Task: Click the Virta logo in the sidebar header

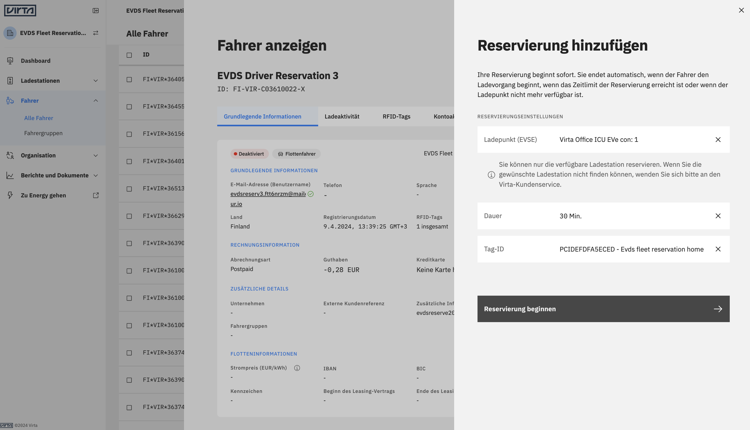Action: [20, 11]
